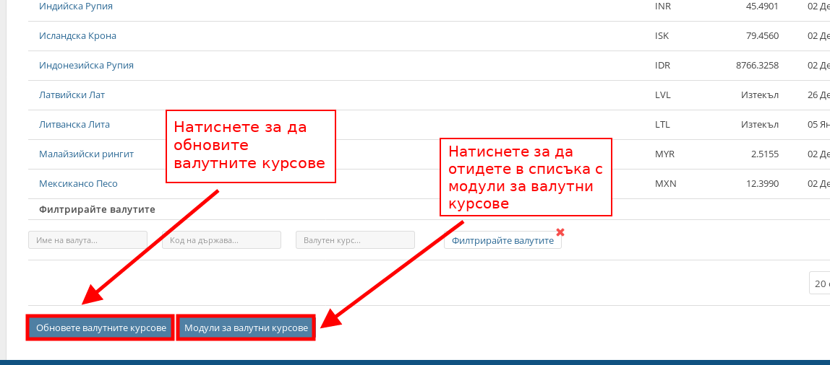Open the Латвийски Лат currency link
This screenshot has width=830, height=365.
click(72, 95)
